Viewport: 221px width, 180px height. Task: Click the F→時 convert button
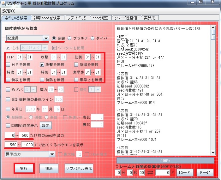click(x=205, y=172)
